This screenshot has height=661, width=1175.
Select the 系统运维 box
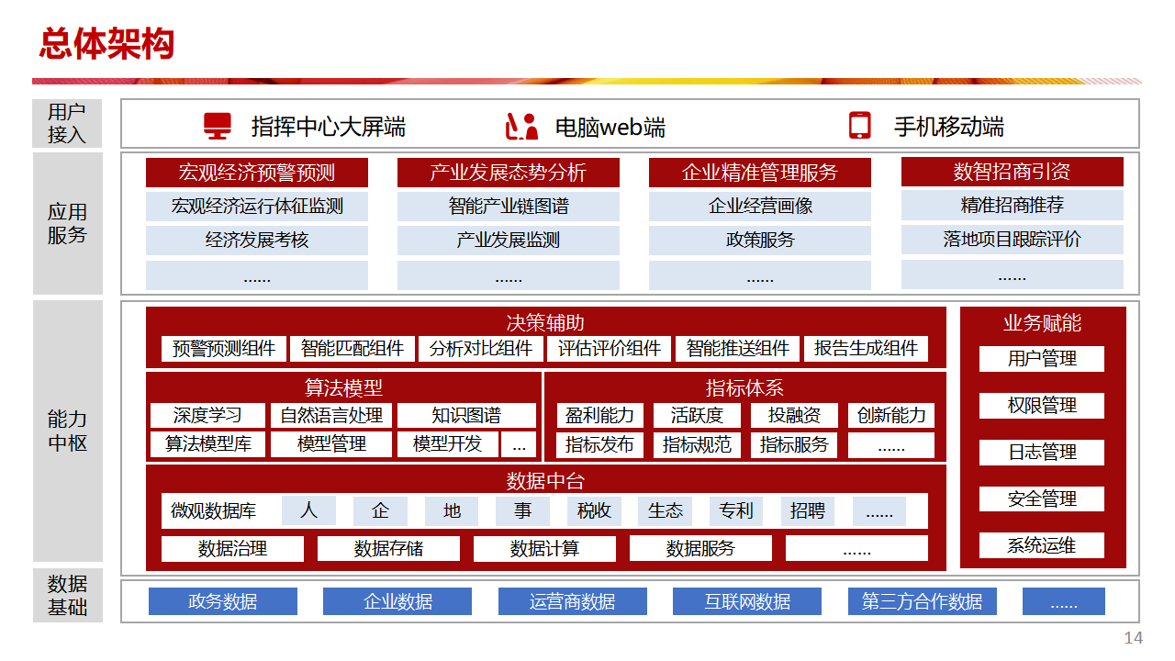click(1042, 546)
